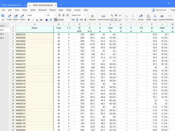Open the Logic functions

pos(155,18)
